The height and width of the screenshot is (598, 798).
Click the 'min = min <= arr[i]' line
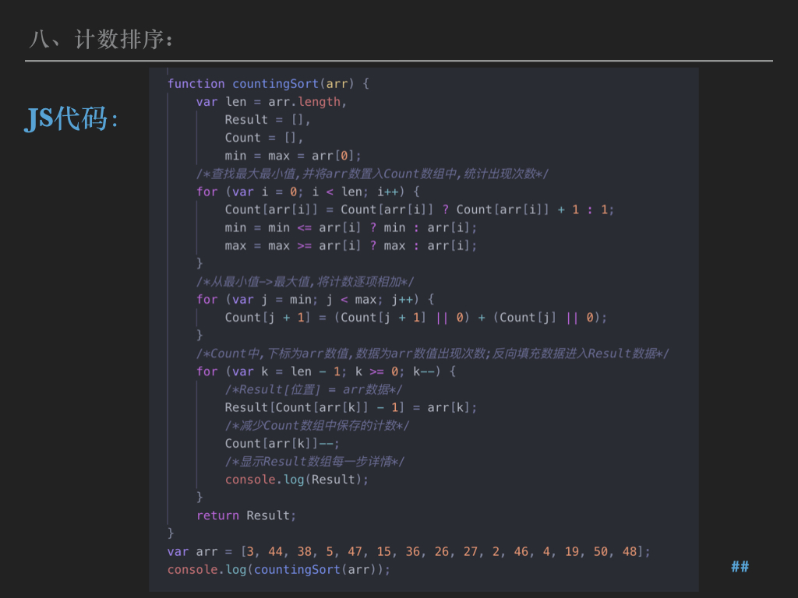coord(351,227)
